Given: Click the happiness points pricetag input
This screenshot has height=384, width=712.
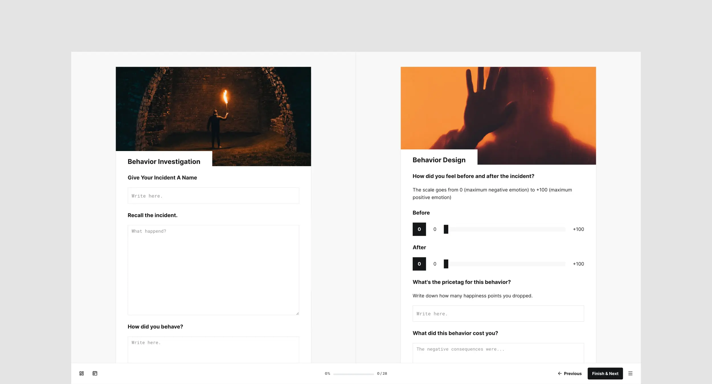Looking at the screenshot, I should [498, 314].
